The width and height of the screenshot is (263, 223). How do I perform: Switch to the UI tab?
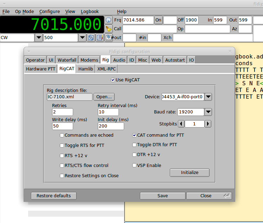pyautogui.click(x=51, y=60)
